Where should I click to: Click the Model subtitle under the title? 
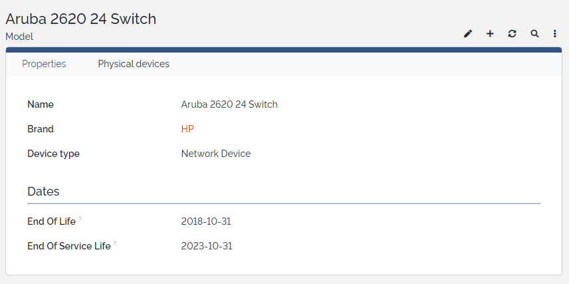click(19, 37)
